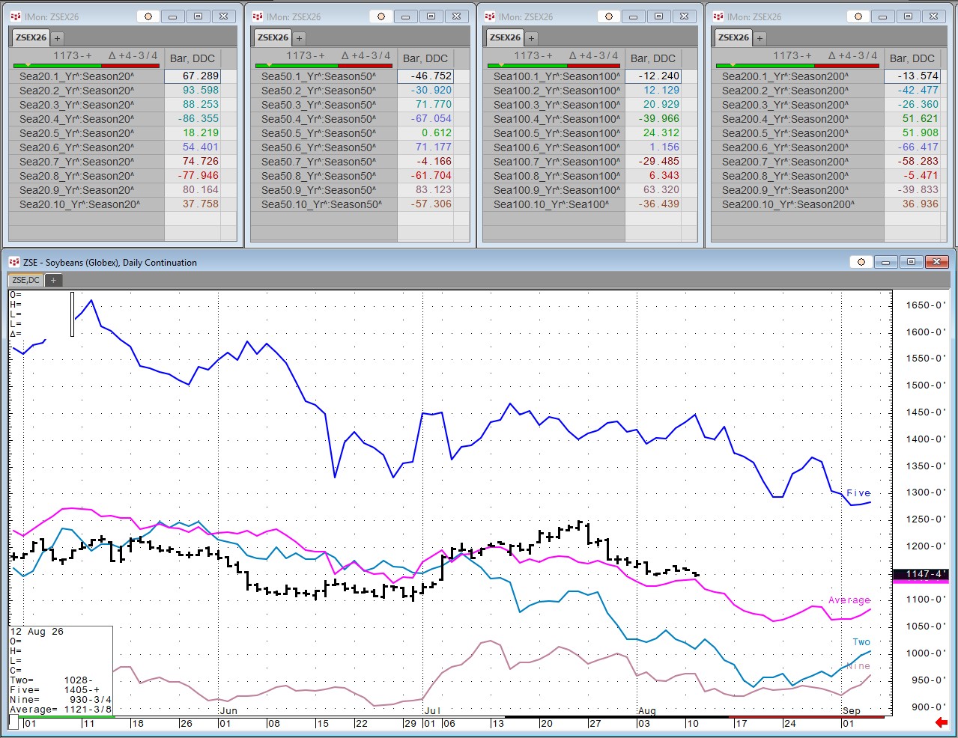This screenshot has height=738, width=958.
Task: Click the Bar, DDC column header in the Sea100 window
Action: click(x=653, y=58)
